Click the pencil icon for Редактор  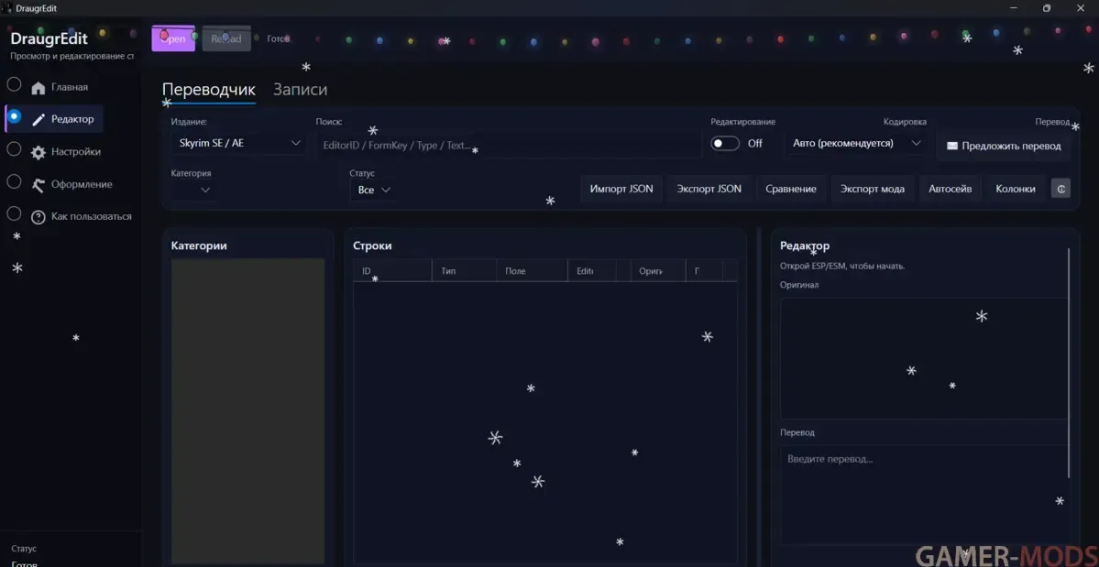click(38, 120)
